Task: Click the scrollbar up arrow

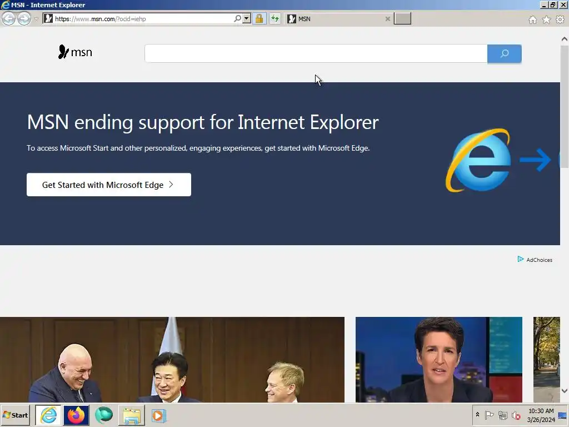Action: pyautogui.click(x=565, y=39)
